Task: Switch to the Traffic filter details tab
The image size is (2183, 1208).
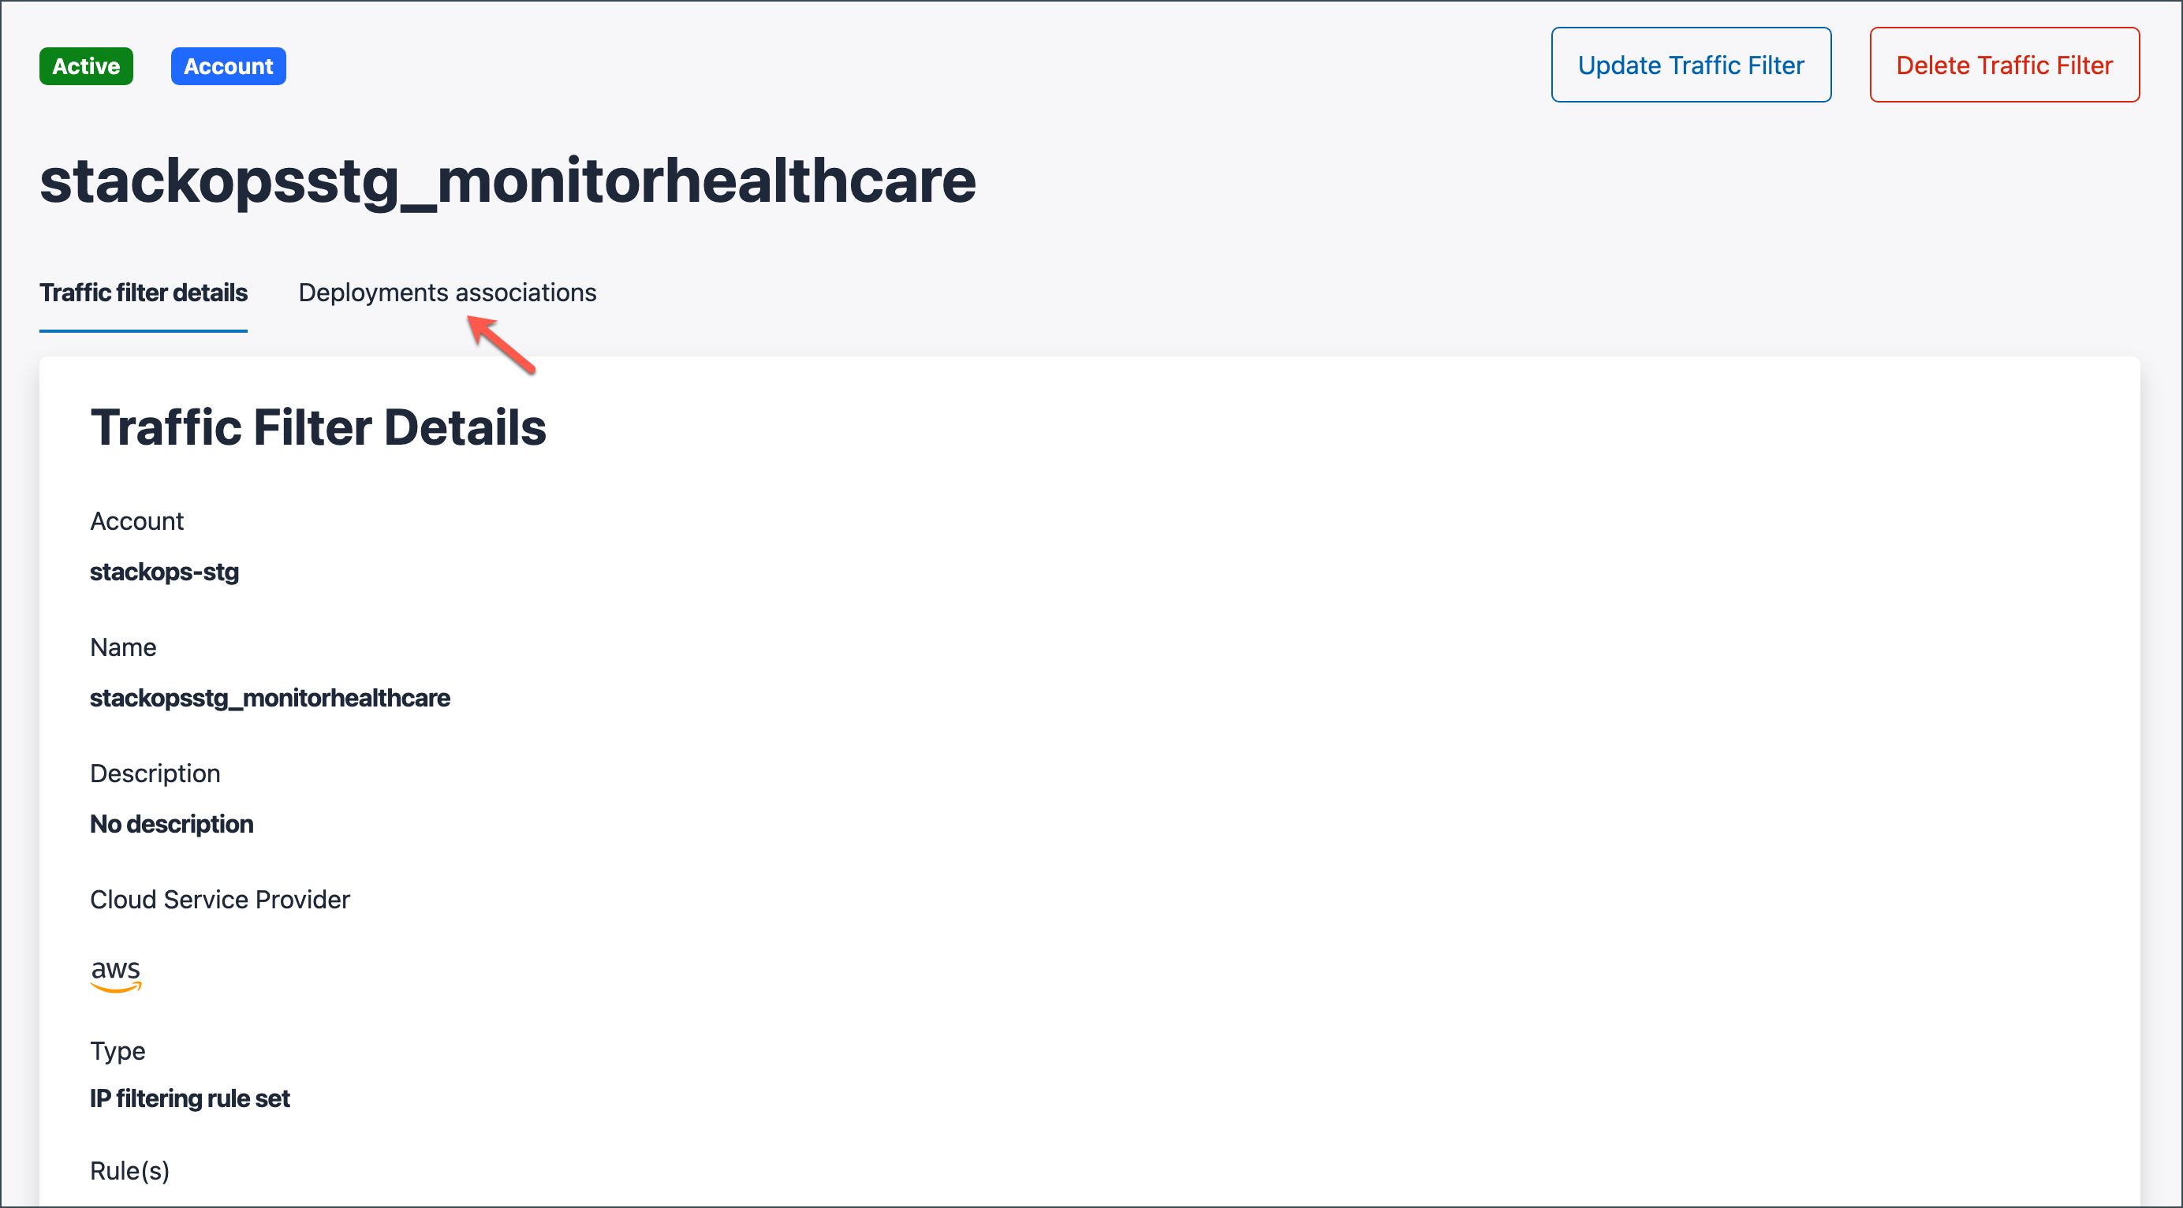Action: tap(144, 293)
